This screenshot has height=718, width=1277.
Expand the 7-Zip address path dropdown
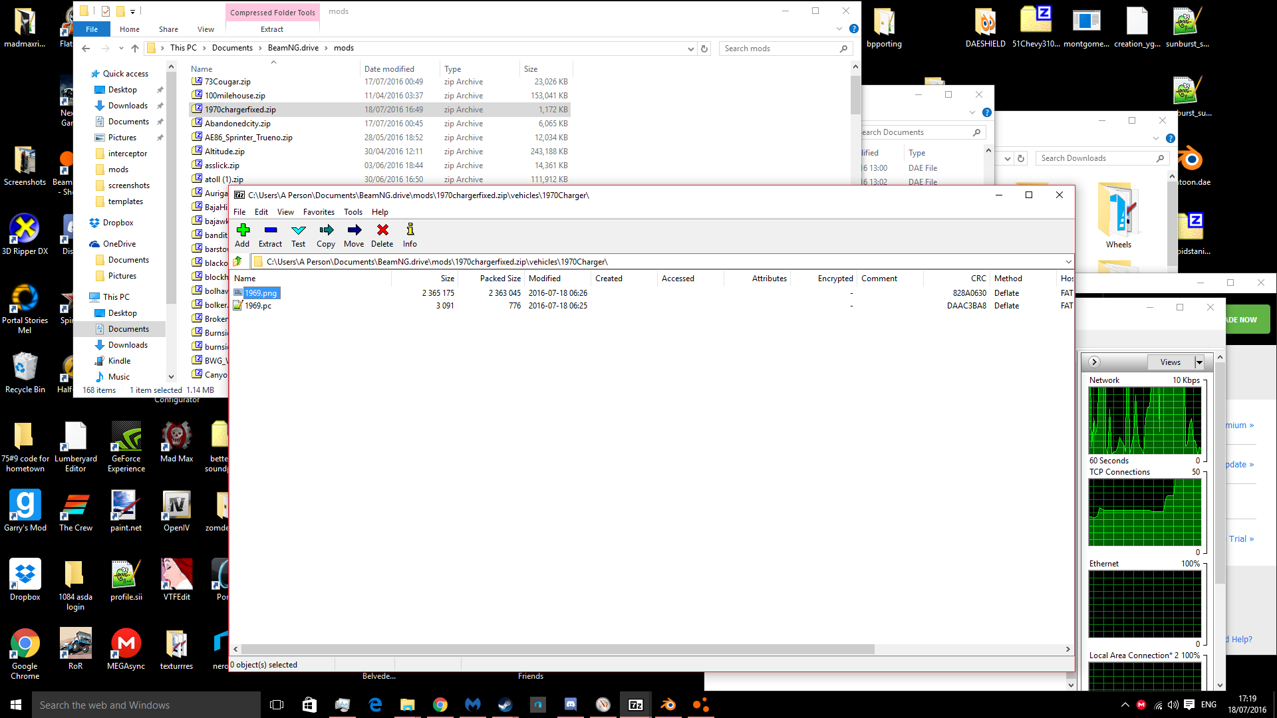[1068, 262]
